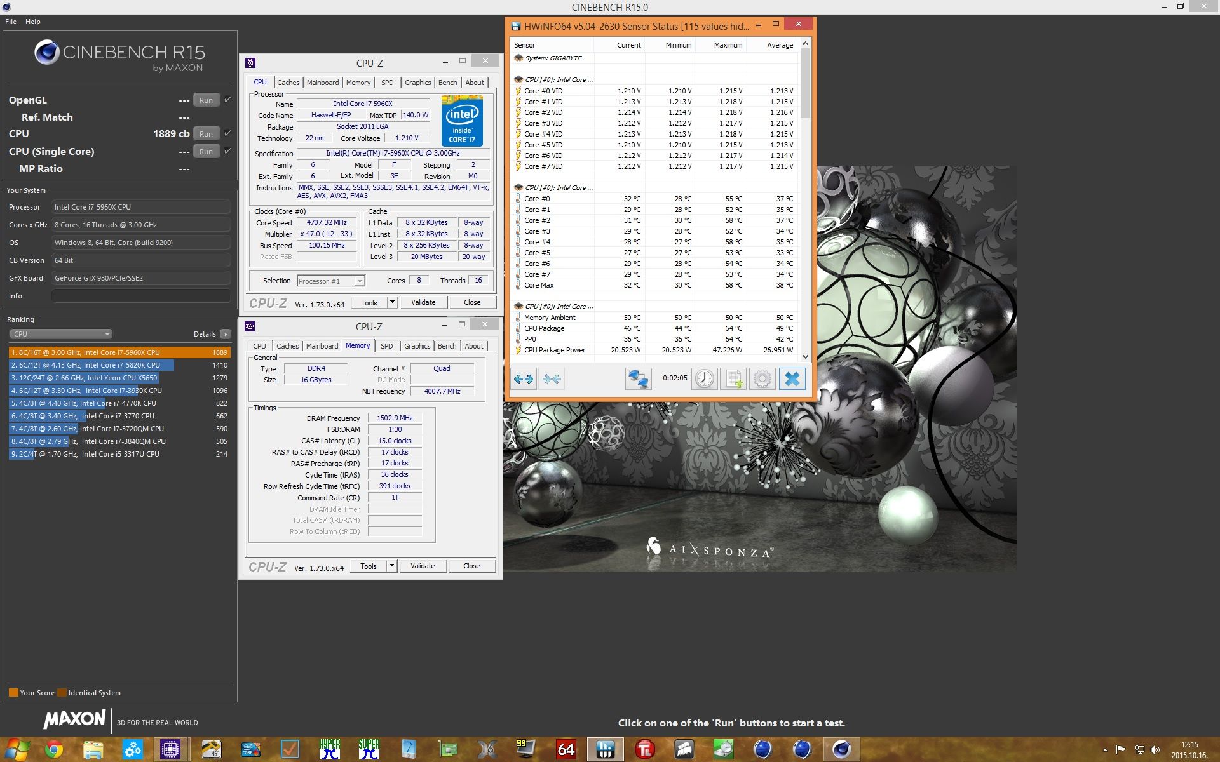Switch to Caches tab in upper CPU-Z
The image size is (1220, 762).
pos(288,83)
